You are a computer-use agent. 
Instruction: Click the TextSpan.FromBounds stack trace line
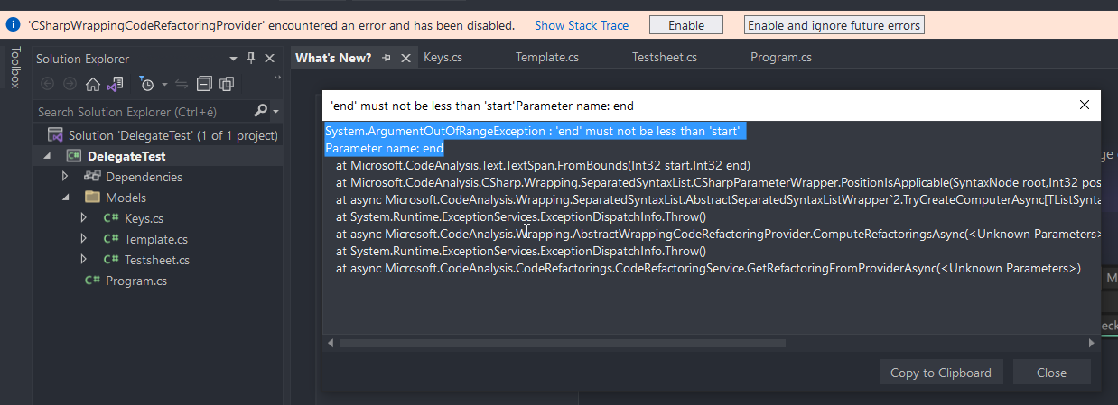(x=544, y=166)
